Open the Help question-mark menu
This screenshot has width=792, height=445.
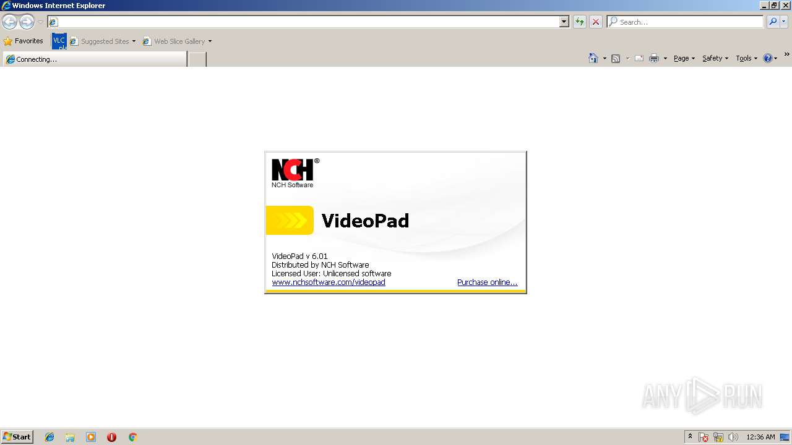[770, 58]
